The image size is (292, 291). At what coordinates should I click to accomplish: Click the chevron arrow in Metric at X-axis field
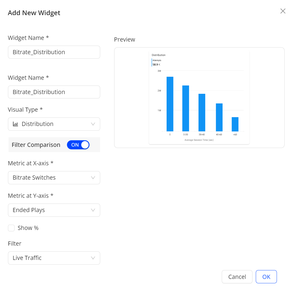(93, 178)
